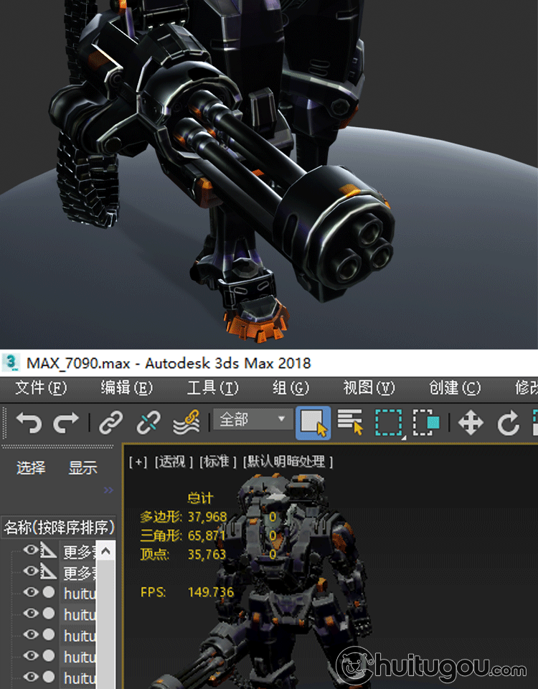Open the 文件(F) menu
The height and width of the screenshot is (689, 538).
pyautogui.click(x=41, y=388)
